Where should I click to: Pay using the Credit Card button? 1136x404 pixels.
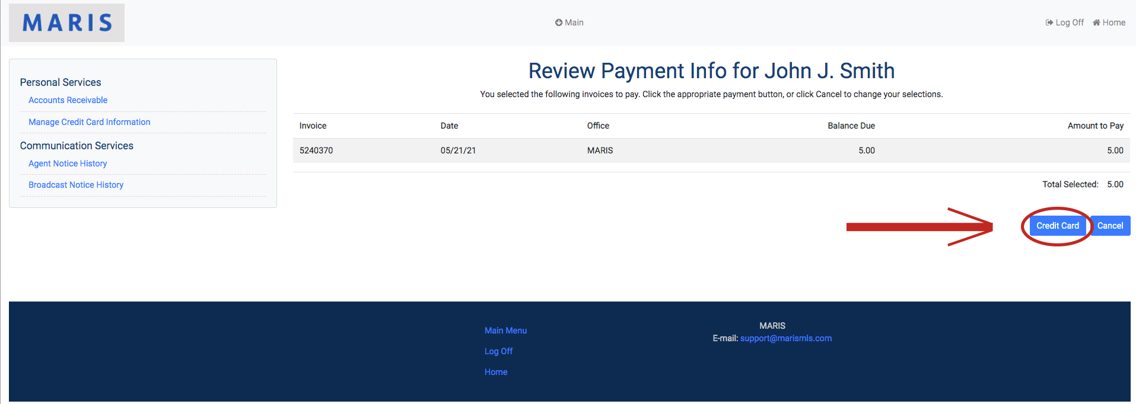[1057, 226]
